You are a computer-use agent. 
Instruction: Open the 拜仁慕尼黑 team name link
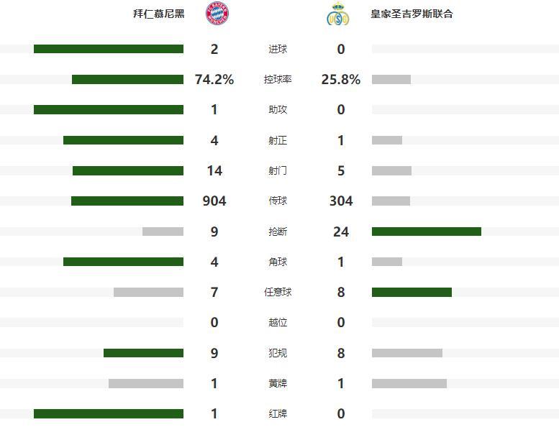click(x=158, y=14)
